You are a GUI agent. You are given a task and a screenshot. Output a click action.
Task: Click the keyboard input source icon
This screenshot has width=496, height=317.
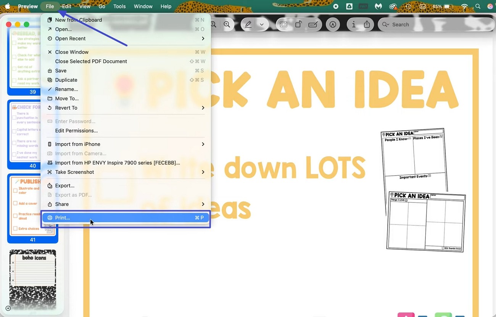(x=423, y=6)
